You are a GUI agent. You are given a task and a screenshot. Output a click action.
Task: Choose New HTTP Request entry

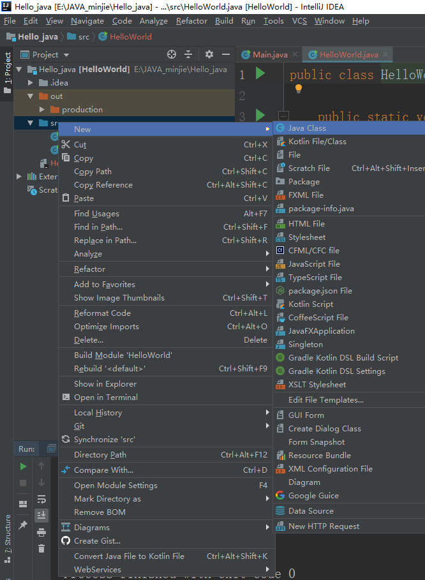point(349,526)
